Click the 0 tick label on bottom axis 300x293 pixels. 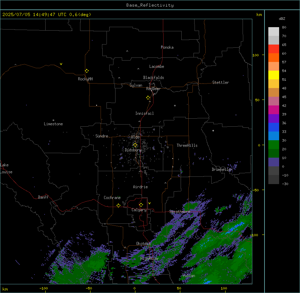coord(134,288)
